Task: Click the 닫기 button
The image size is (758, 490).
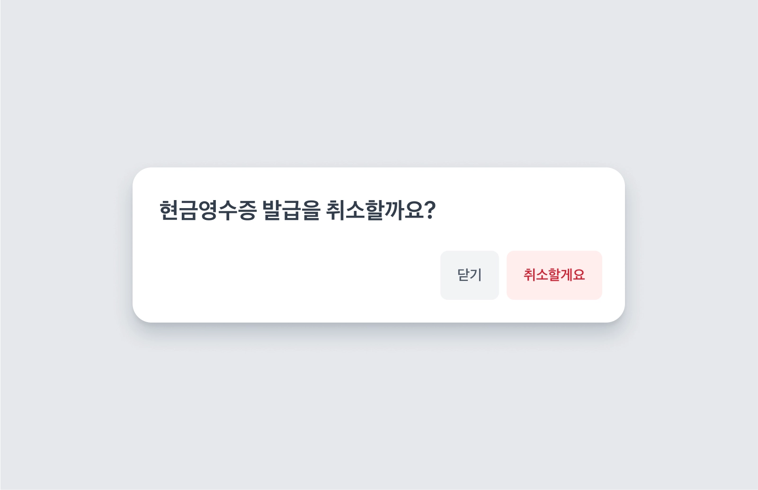Action: pos(469,275)
